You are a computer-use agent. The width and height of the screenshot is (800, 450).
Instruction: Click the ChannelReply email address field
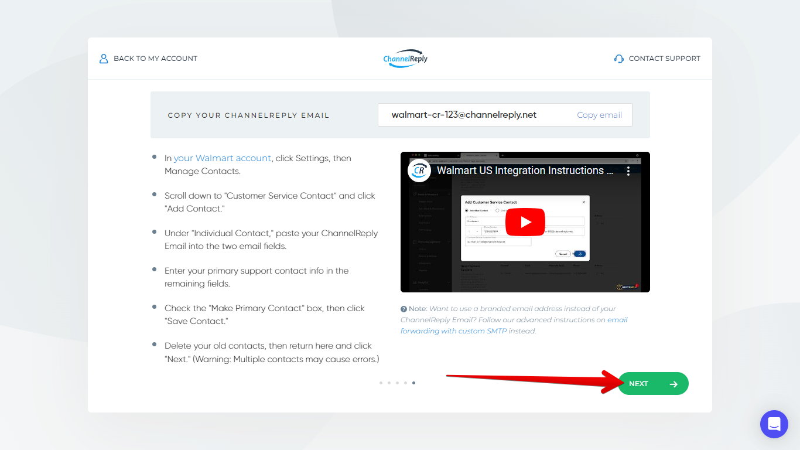point(505,115)
